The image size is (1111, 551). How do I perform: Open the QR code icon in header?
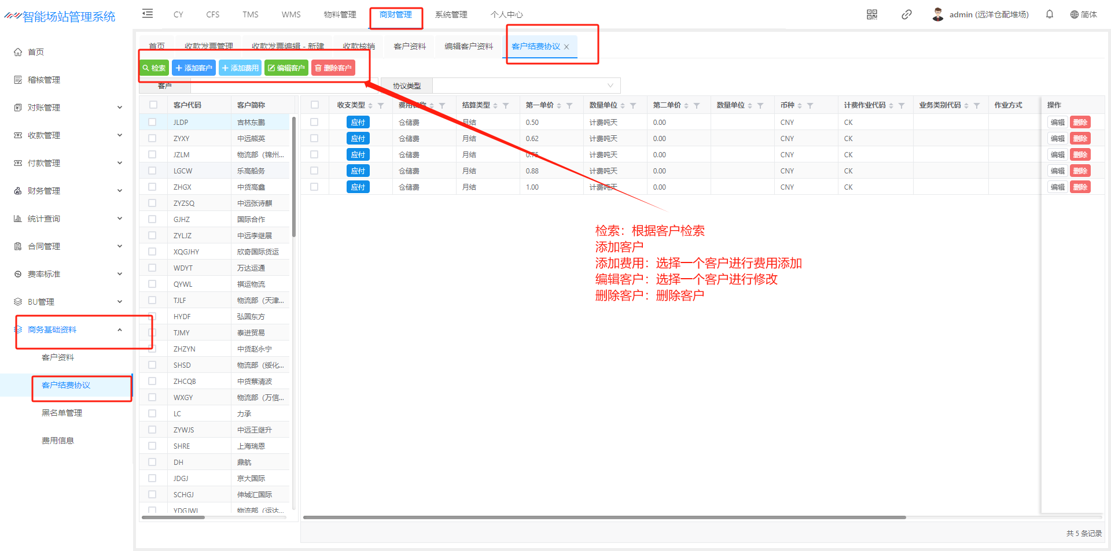[x=872, y=14]
